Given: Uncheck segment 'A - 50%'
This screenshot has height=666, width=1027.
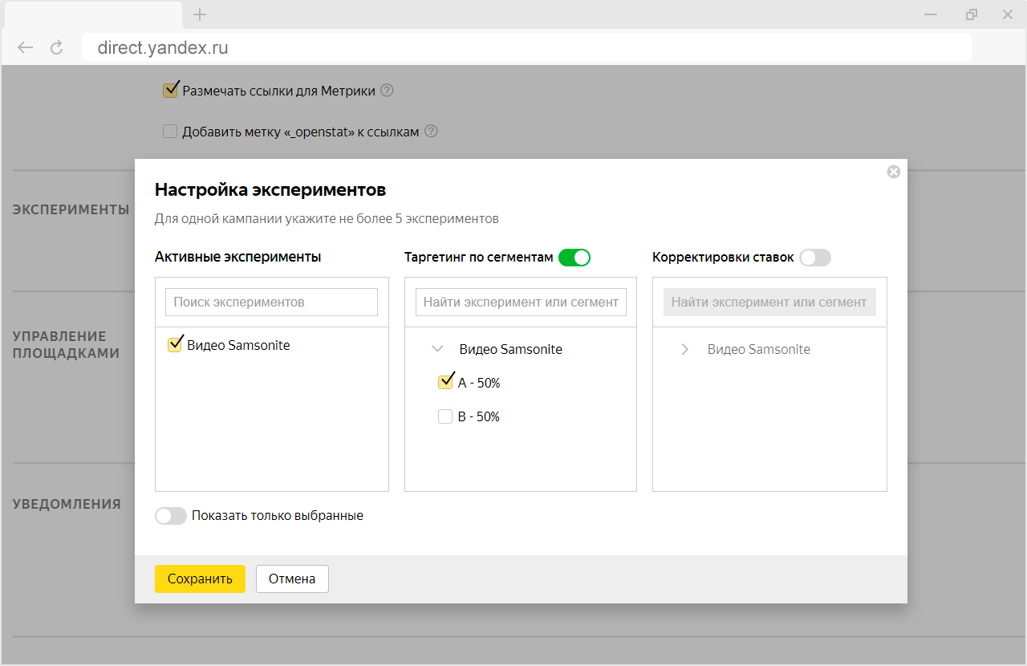Looking at the screenshot, I should point(445,383).
